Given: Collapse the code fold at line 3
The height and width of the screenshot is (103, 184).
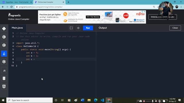Looking at the screenshot, I should coord(15,43).
